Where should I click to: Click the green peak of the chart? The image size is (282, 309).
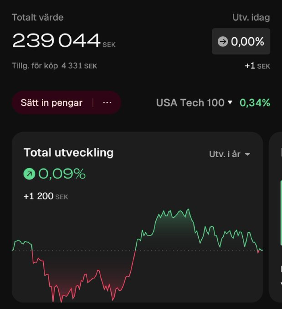pos(188,210)
